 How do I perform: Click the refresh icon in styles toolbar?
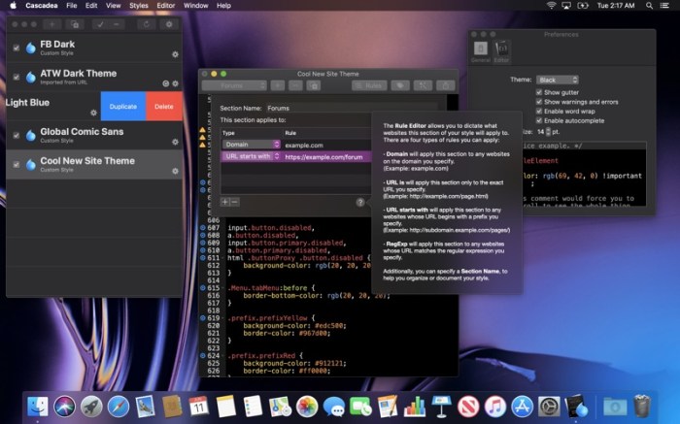[x=148, y=22]
